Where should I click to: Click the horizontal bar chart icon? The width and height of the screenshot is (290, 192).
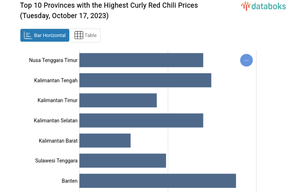[x=28, y=35]
